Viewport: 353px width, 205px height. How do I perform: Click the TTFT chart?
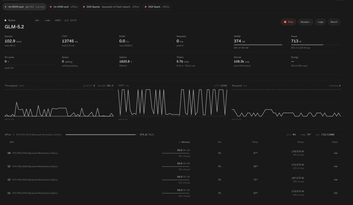(173, 103)
